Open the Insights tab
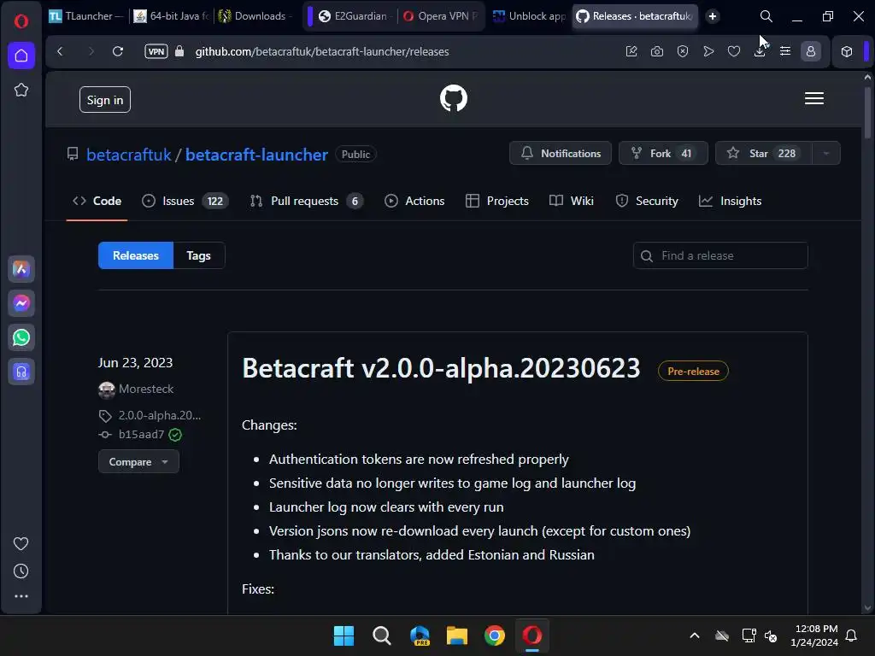Screen dimensions: 875x656 (730, 201)
